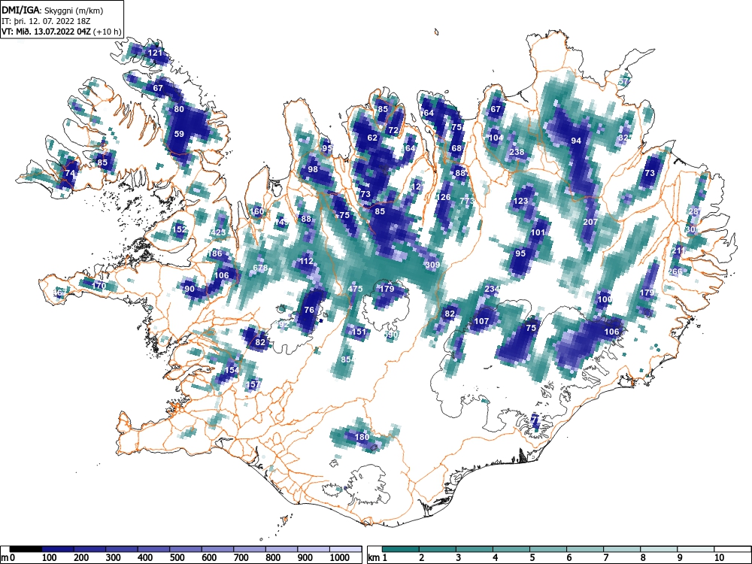The width and height of the screenshot is (752, 564).
Task: Click the "DMI/IGA: Skyggni (m/km)" title text
Action: click(x=53, y=11)
